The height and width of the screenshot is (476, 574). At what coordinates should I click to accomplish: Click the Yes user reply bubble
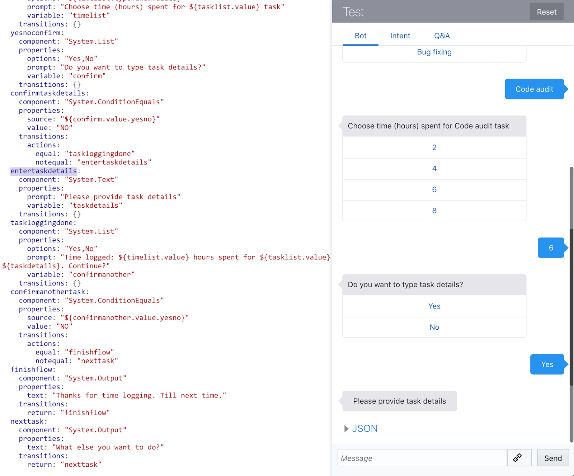click(x=547, y=364)
